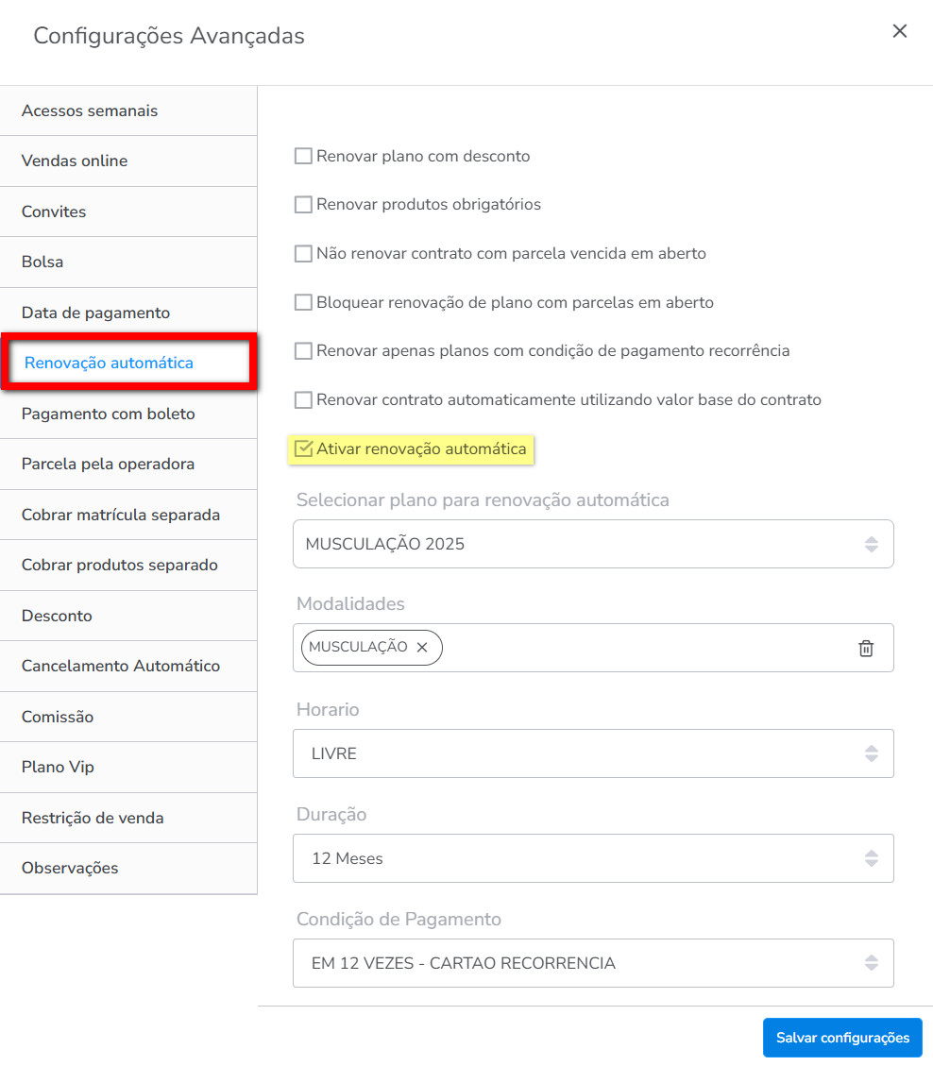Close the Configurações Avançadas dialog
933x1066 pixels.
coord(900,31)
